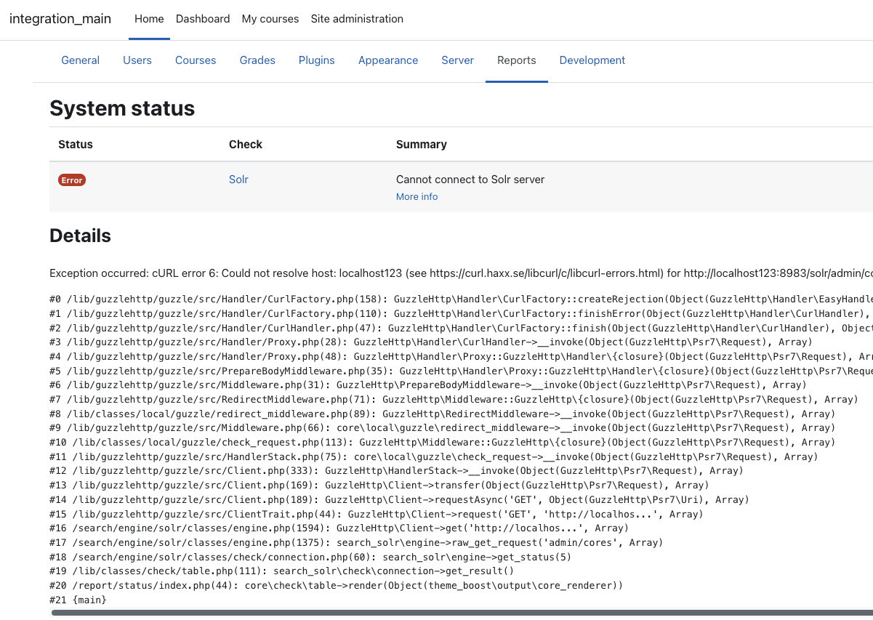The width and height of the screenshot is (873, 620).
Task: Click stack trace line #21 {main}
Action: pos(78,600)
